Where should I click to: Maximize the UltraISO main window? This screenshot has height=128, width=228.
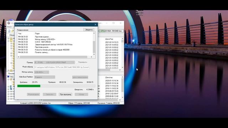114,23
